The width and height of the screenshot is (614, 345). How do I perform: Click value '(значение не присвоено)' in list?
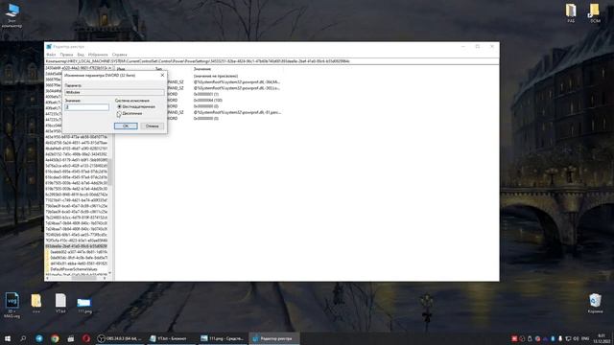pos(216,76)
